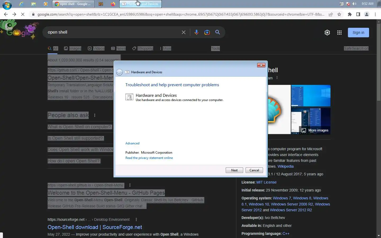Open SafeSearch on setting

tap(356, 48)
